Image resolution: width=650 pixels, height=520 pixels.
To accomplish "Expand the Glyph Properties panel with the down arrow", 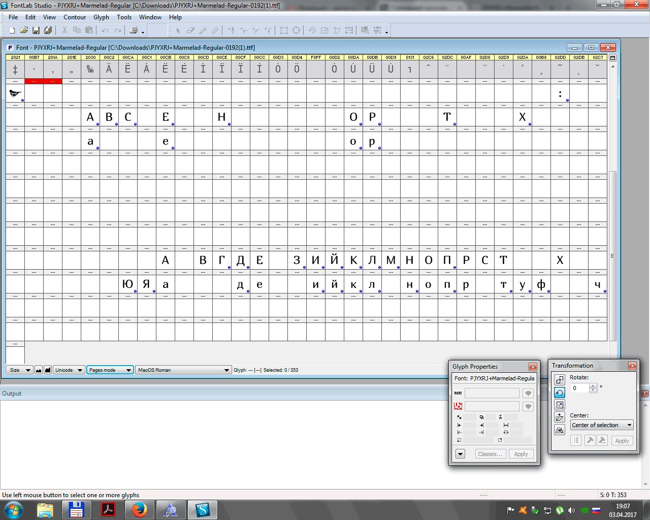I will coord(461,454).
